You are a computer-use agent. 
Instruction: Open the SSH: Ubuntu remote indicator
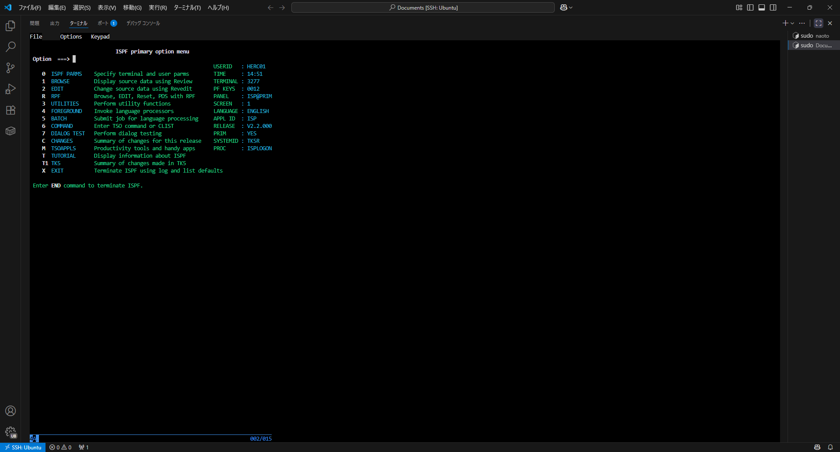[23, 447]
